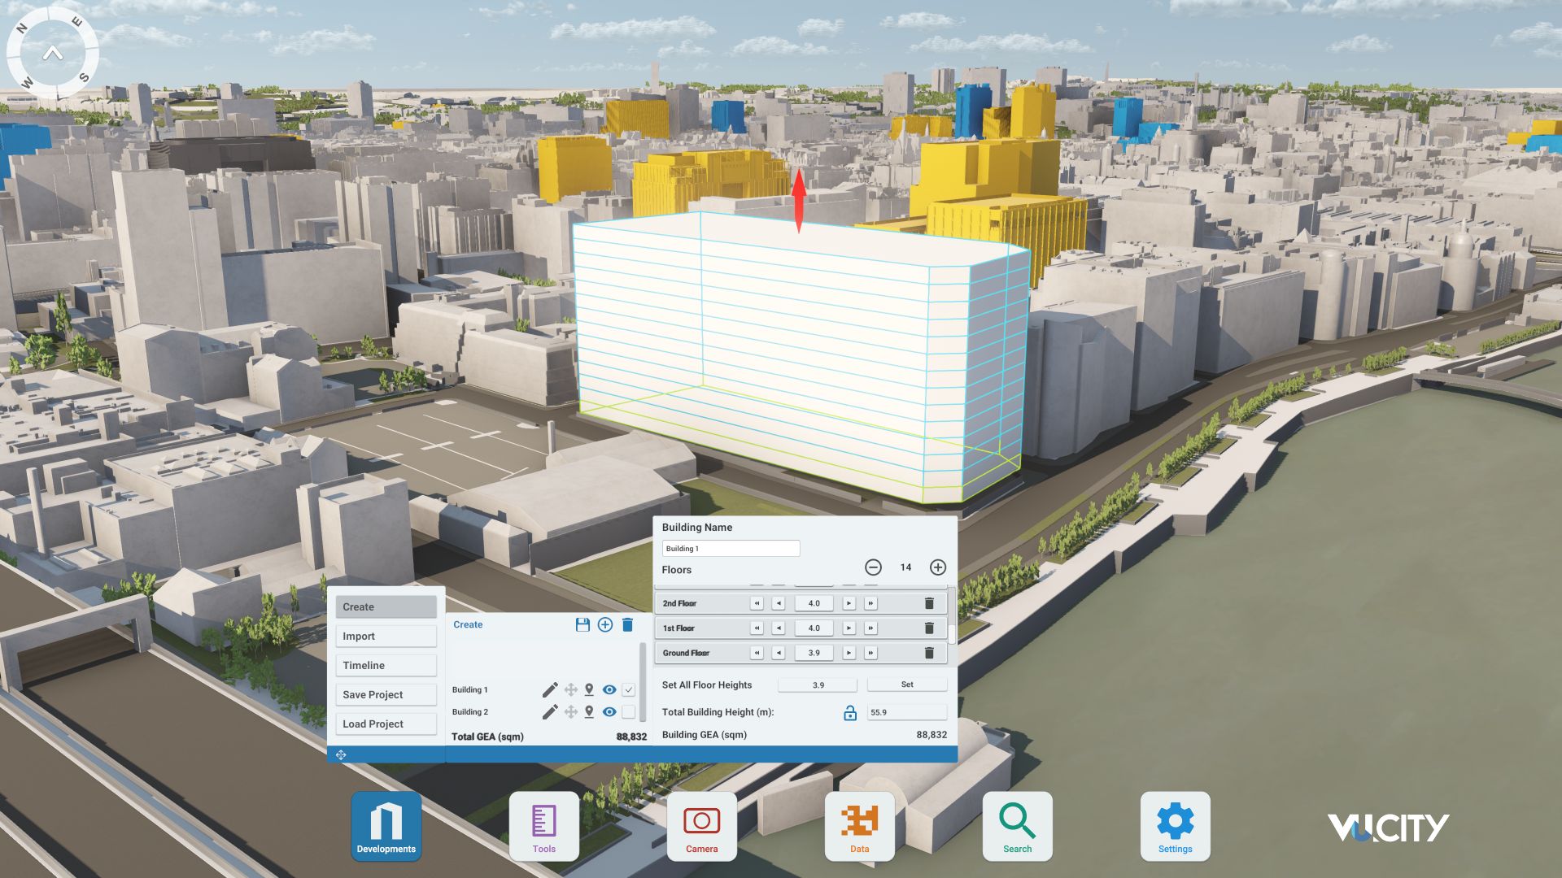
Task: Click the padlock beside Total Building Height
Action: point(849,712)
